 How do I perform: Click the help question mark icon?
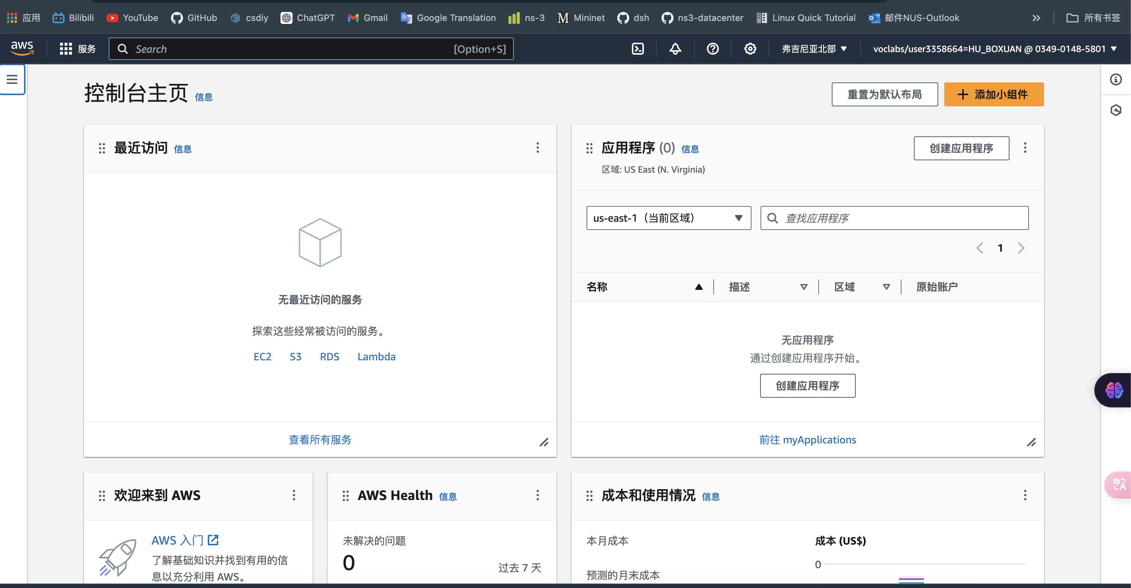(x=712, y=49)
